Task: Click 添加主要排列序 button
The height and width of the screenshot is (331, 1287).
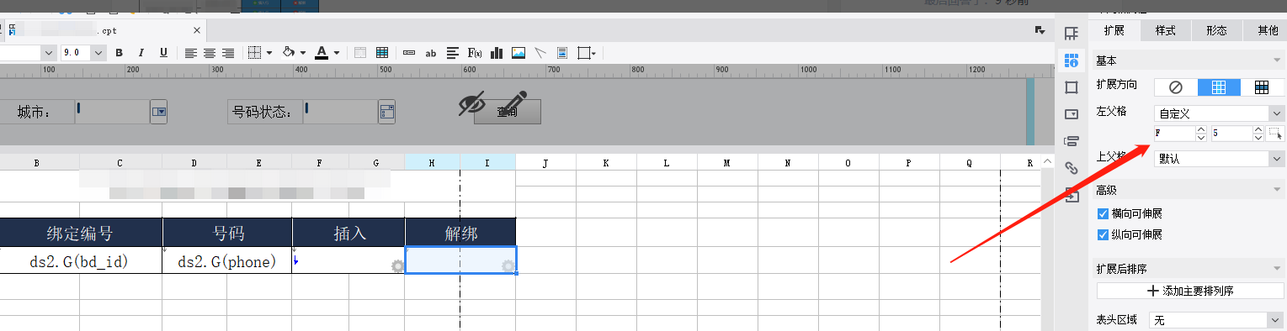Action: [1190, 291]
